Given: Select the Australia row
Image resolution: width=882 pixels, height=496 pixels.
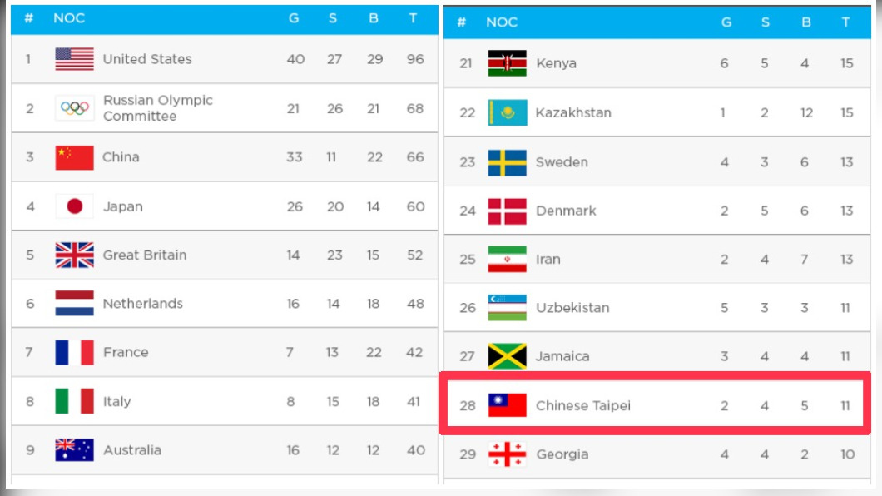Looking at the screenshot, I should 225,450.
